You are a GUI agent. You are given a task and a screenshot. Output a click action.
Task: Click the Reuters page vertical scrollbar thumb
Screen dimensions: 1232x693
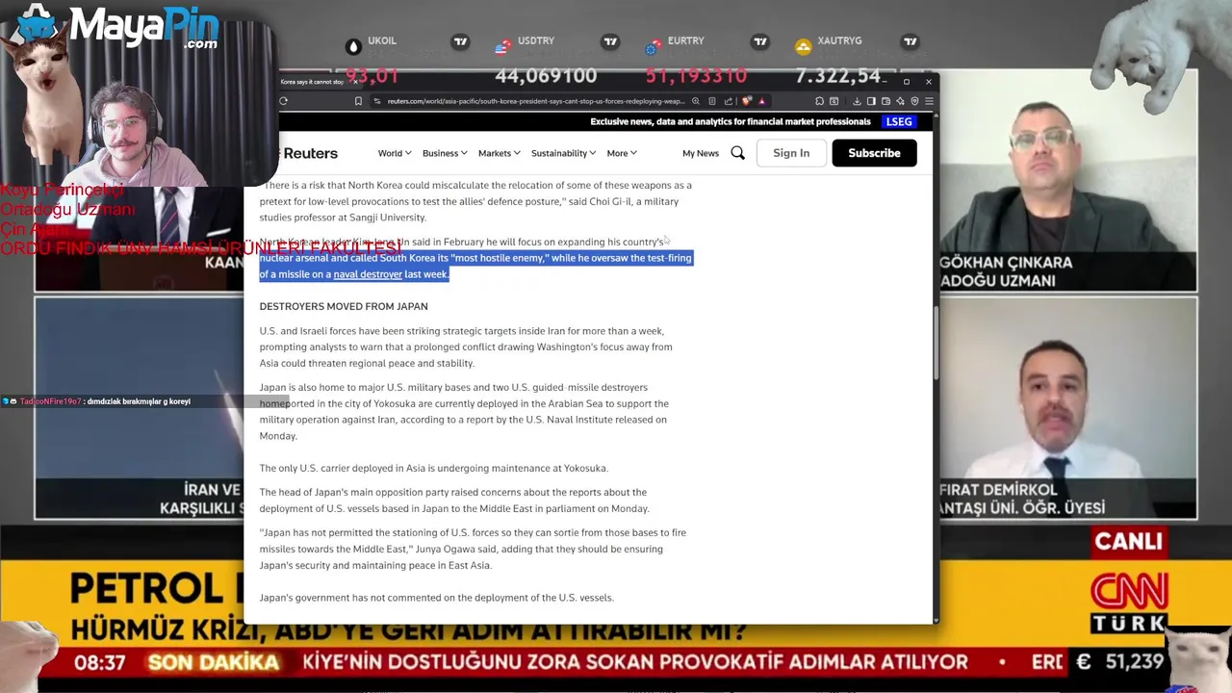click(x=935, y=342)
